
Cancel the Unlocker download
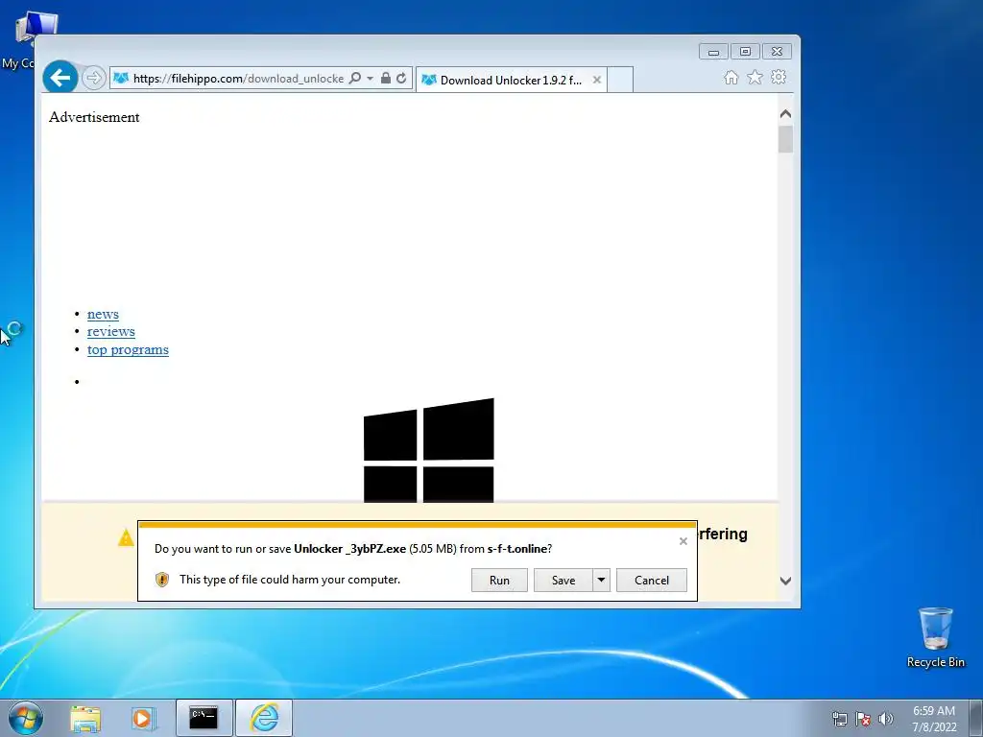pyautogui.click(x=652, y=580)
